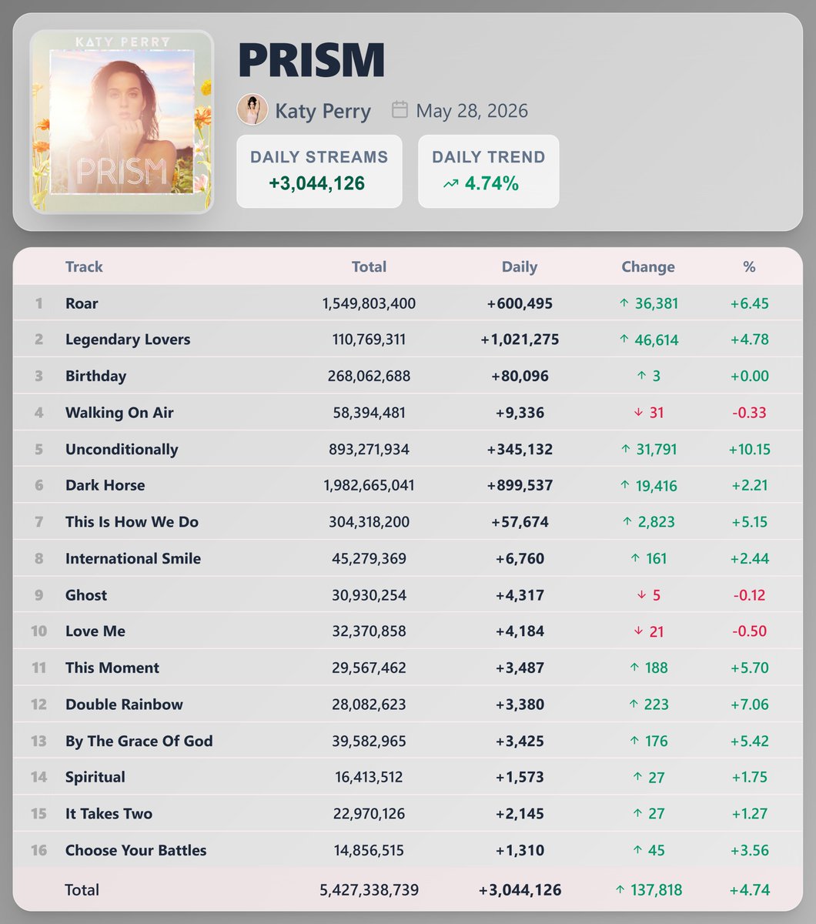Click the % column header
Image resolution: width=816 pixels, height=924 pixels.
click(749, 266)
